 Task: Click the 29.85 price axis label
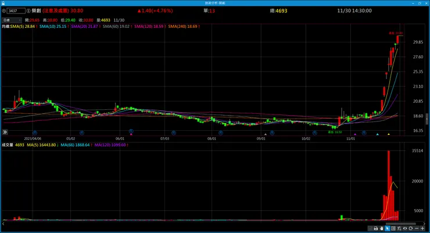(x=418, y=42)
